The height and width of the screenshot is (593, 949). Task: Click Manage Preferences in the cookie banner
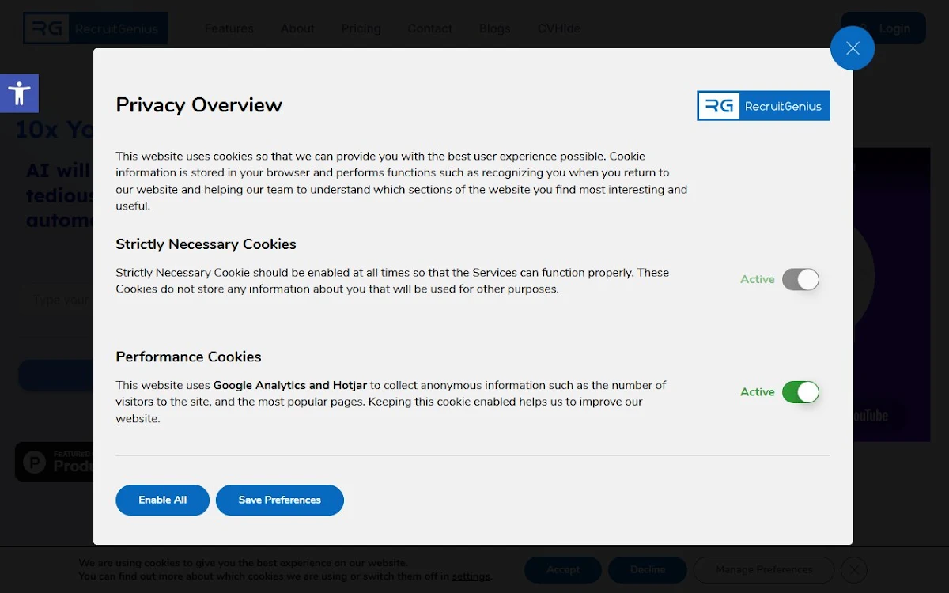coord(764,569)
